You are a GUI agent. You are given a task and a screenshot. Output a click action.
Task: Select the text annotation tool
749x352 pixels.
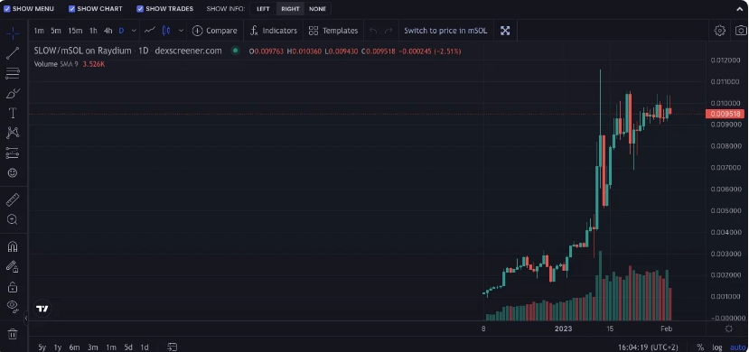point(13,113)
